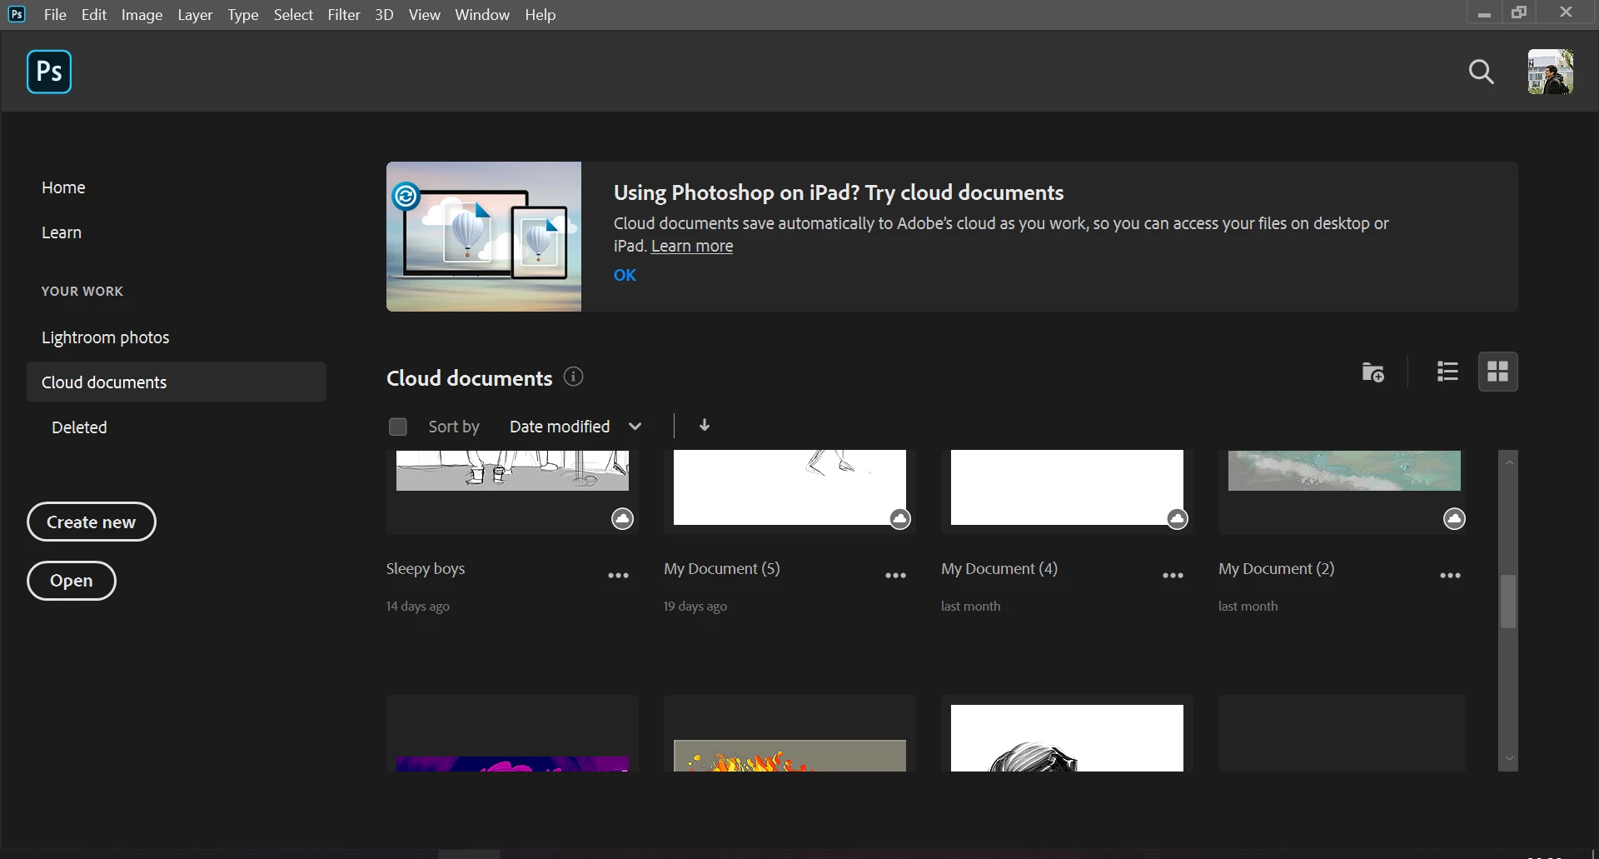Image resolution: width=1599 pixels, height=859 pixels.
Task: Open more options for My Document (4)
Action: (1173, 576)
